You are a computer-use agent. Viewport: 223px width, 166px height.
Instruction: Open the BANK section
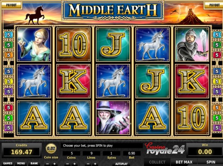pyautogui.click(x=34, y=163)
